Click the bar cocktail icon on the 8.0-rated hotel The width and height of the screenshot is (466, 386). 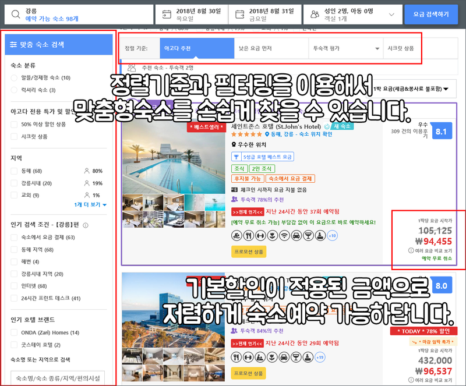pos(296,357)
